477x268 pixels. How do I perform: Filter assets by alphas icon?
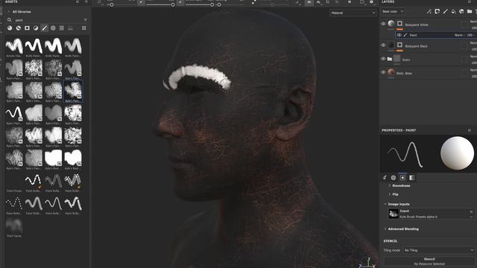(53, 28)
